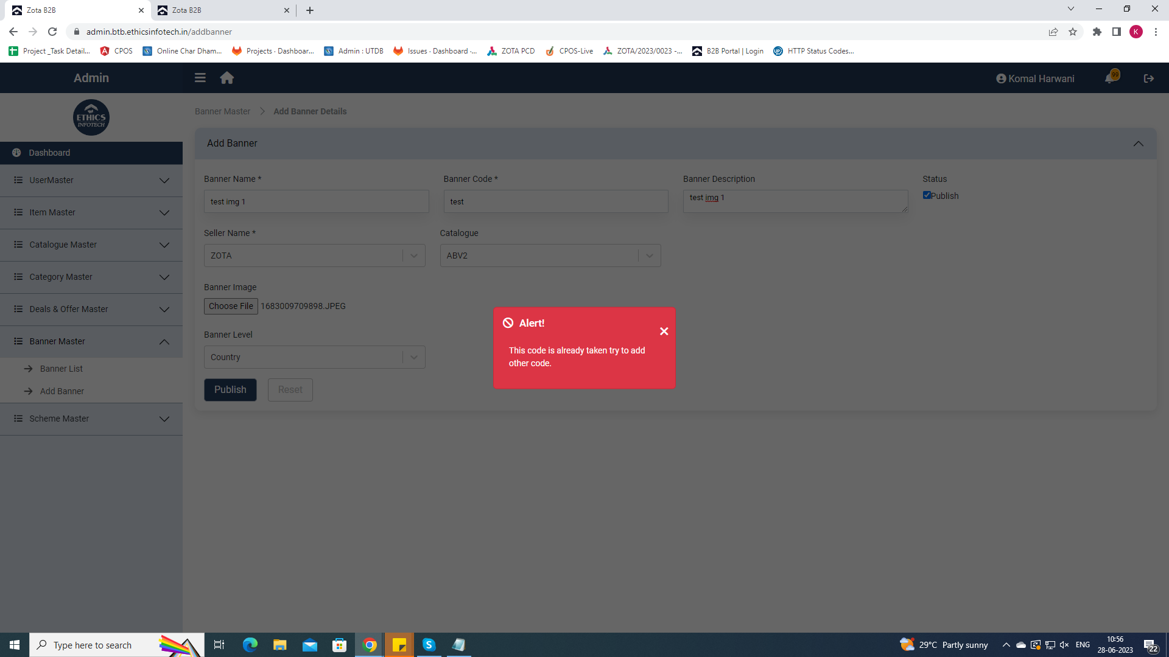
Task: Click the logout icon in header
Action: [1149, 78]
